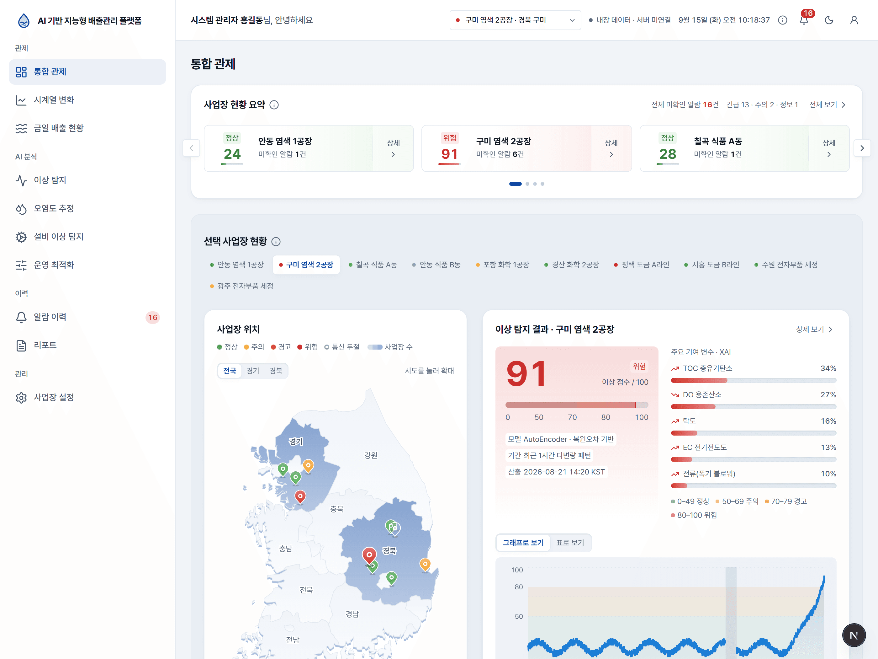Click the 통합 관제 menu label
This screenshot has height=659, width=878.
click(50, 72)
